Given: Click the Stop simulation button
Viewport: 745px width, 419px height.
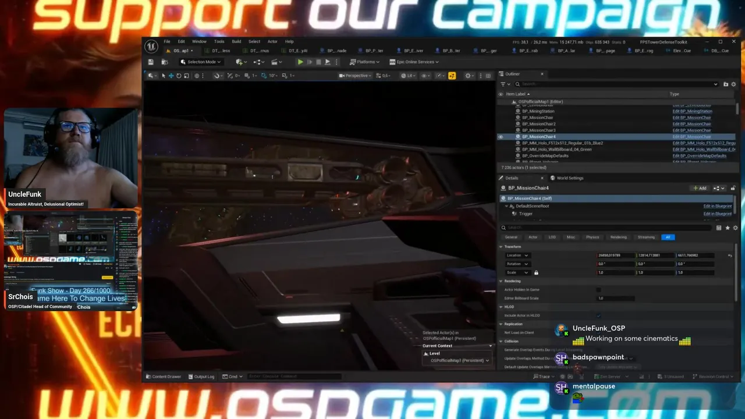Looking at the screenshot, I should pyautogui.click(x=318, y=62).
